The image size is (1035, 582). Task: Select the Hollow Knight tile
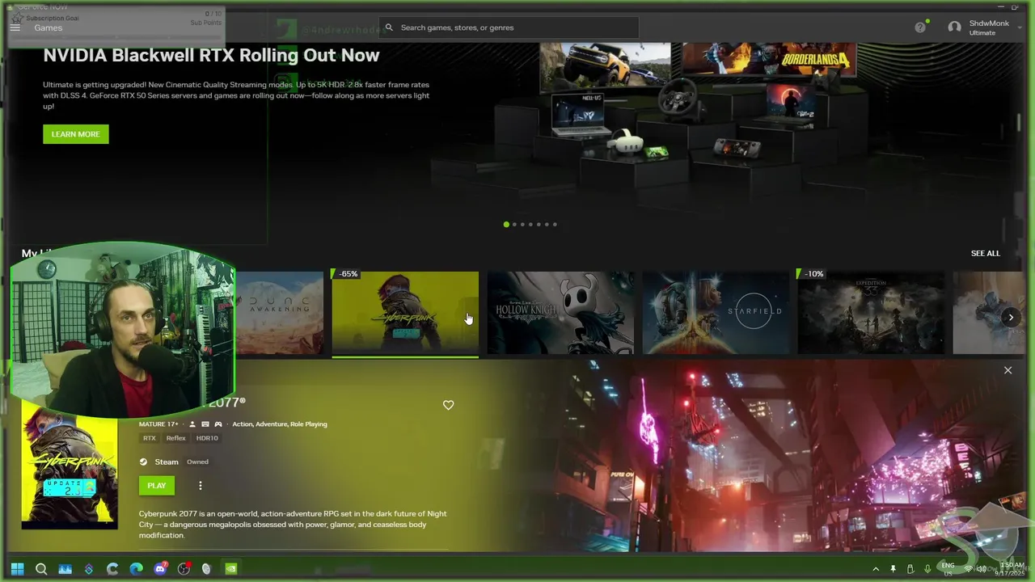pyautogui.click(x=560, y=313)
